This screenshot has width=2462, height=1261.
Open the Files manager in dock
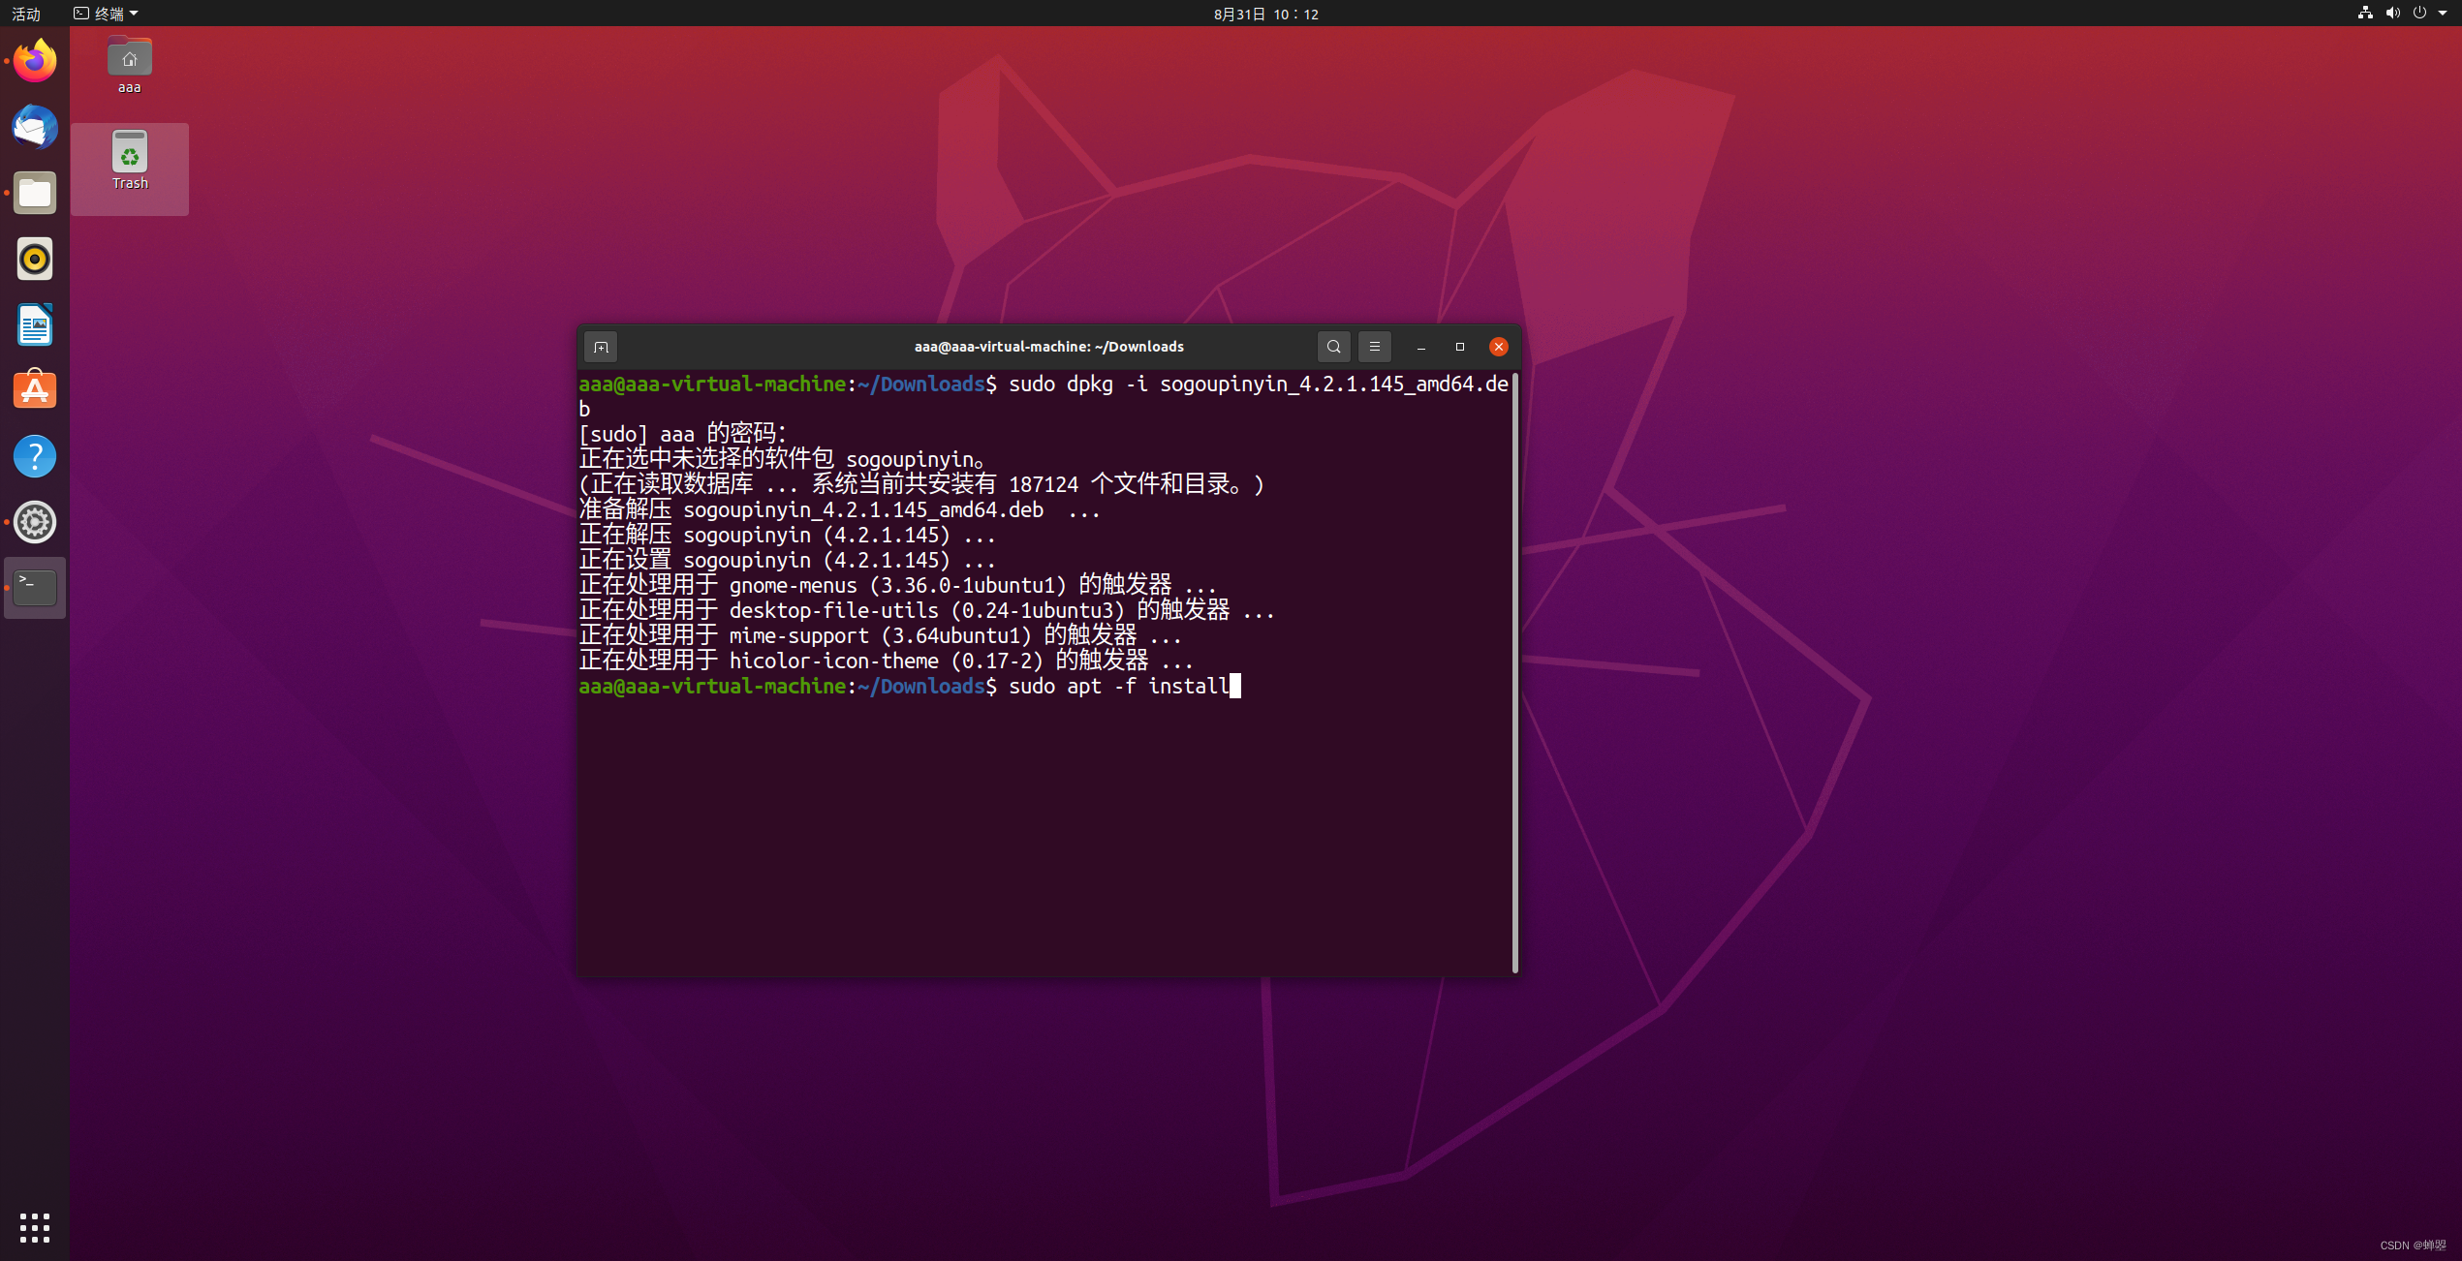click(x=35, y=194)
